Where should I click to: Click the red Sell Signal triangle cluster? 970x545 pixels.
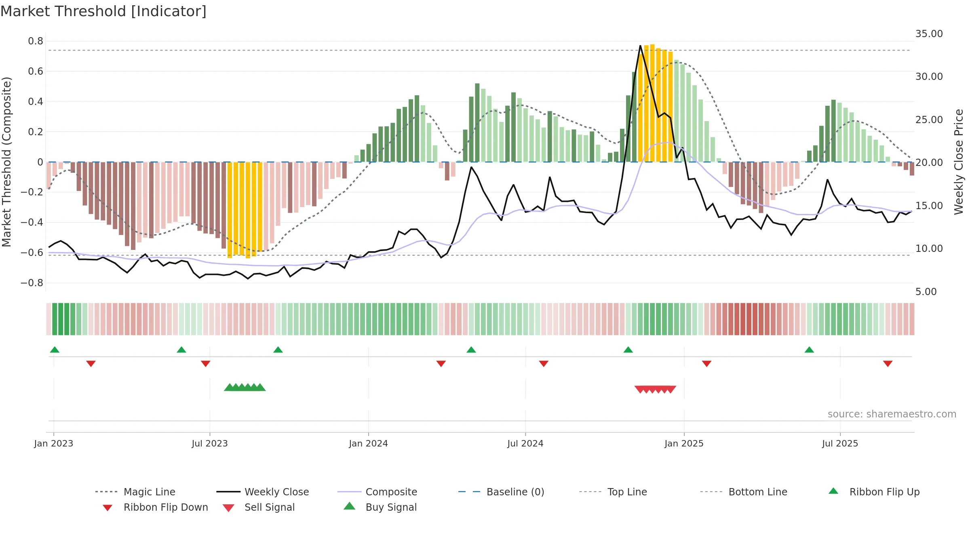coord(655,390)
